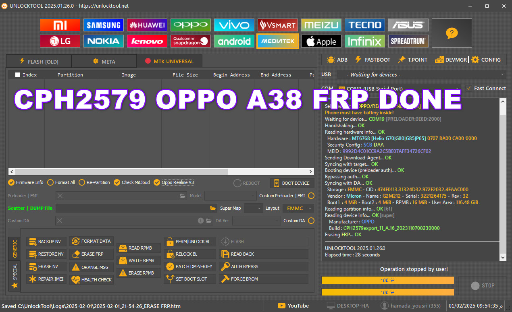Open the ADB tools tab
The image size is (512, 312).
pos(337,60)
